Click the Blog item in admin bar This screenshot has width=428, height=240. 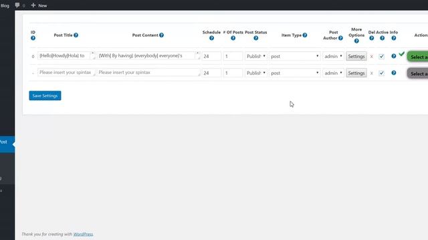point(5,5)
